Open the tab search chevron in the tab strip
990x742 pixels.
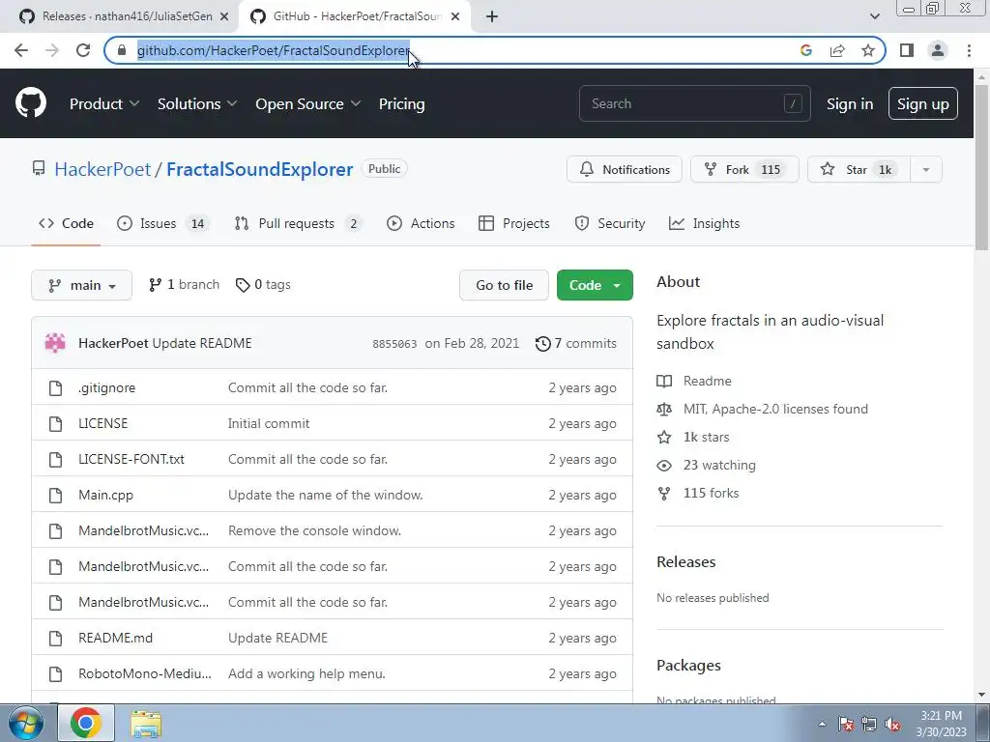[874, 16]
